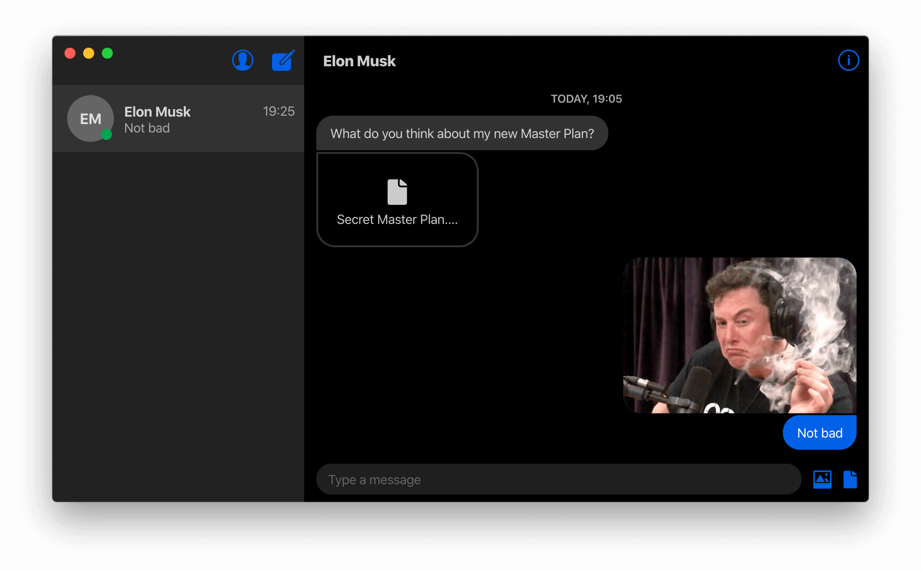Click the 'Secret Master Plan....' file name
Viewport: 921px width, 571px height.
(x=397, y=220)
